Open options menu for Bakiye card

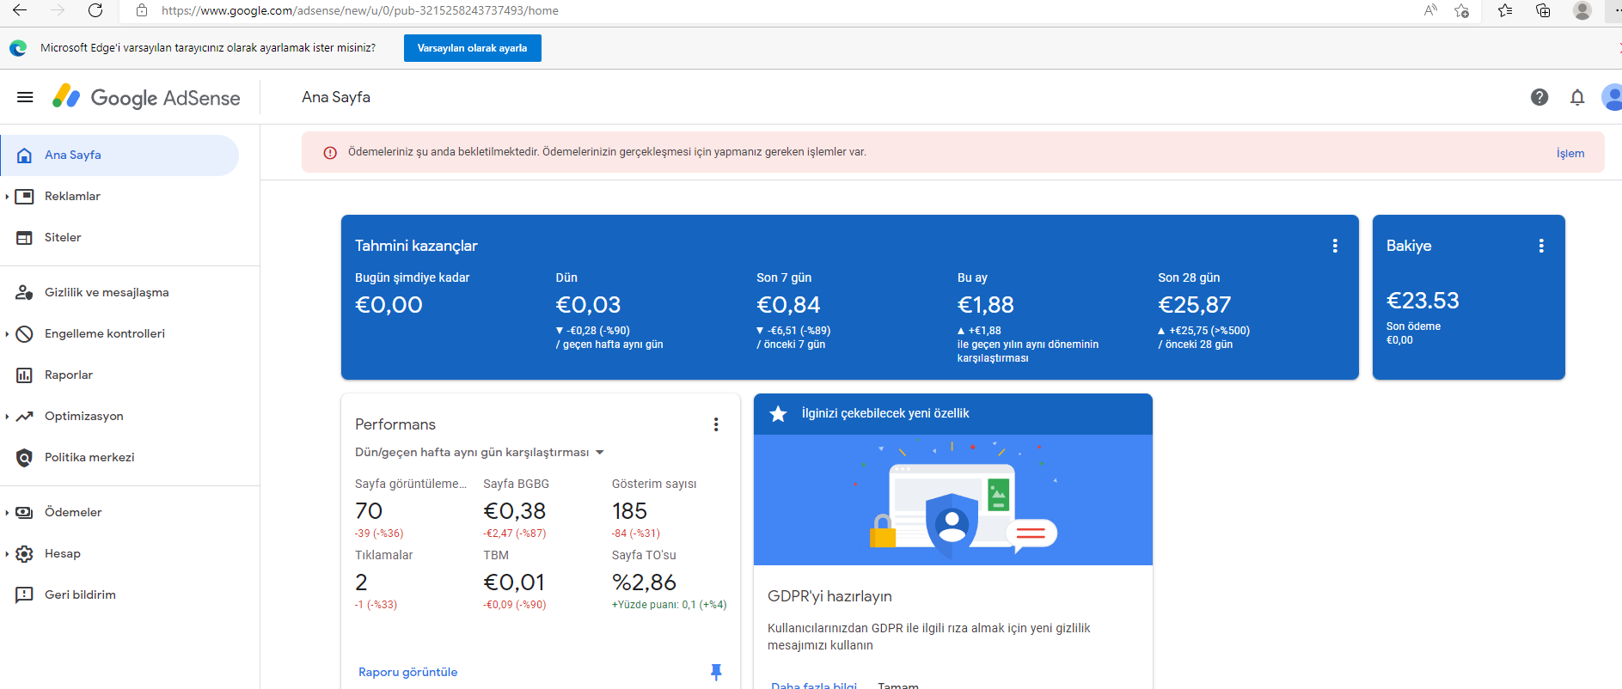coord(1541,246)
